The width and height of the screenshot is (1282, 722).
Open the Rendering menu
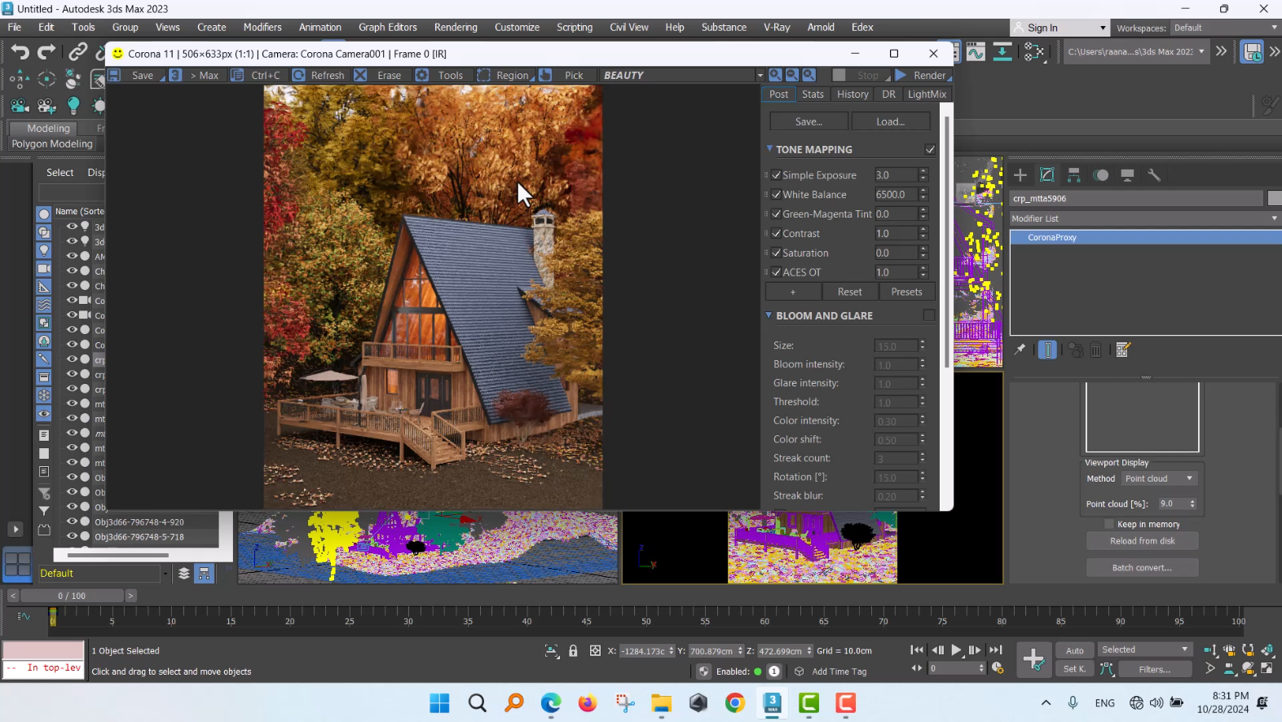click(455, 27)
